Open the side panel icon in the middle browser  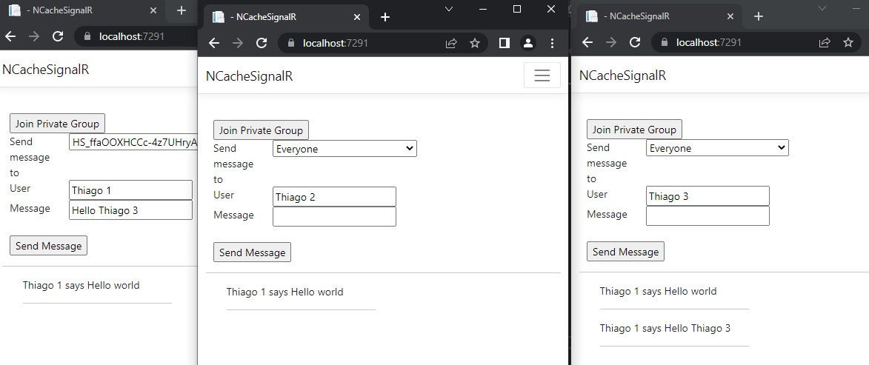[505, 43]
